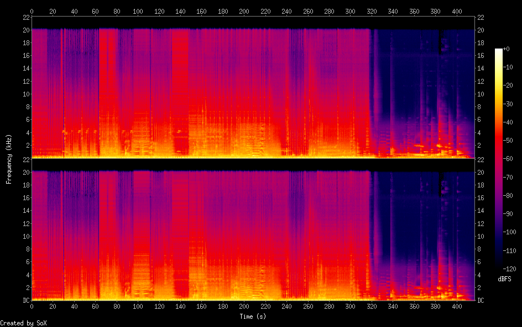
Task: Click the "DC" label at the bottom left
Action: click(x=25, y=301)
